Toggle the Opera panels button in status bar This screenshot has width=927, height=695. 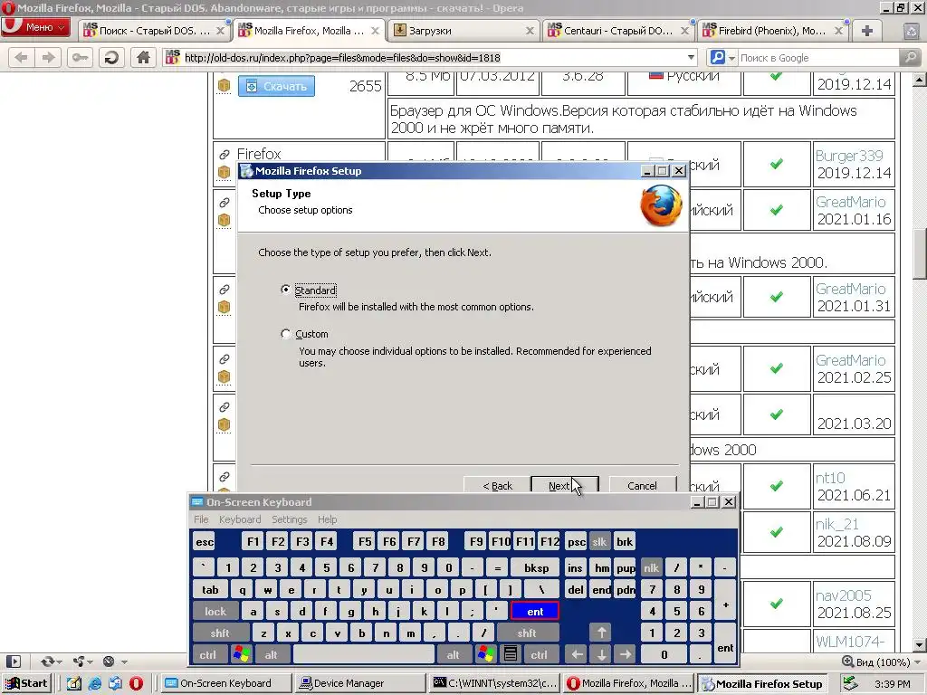pyautogui.click(x=13, y=662)
